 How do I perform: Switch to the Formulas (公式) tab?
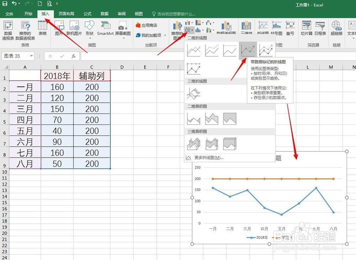[88, 14]
